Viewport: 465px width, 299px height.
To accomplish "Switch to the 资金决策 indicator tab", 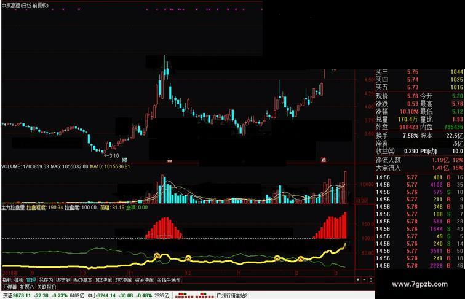I will (145, 280).
